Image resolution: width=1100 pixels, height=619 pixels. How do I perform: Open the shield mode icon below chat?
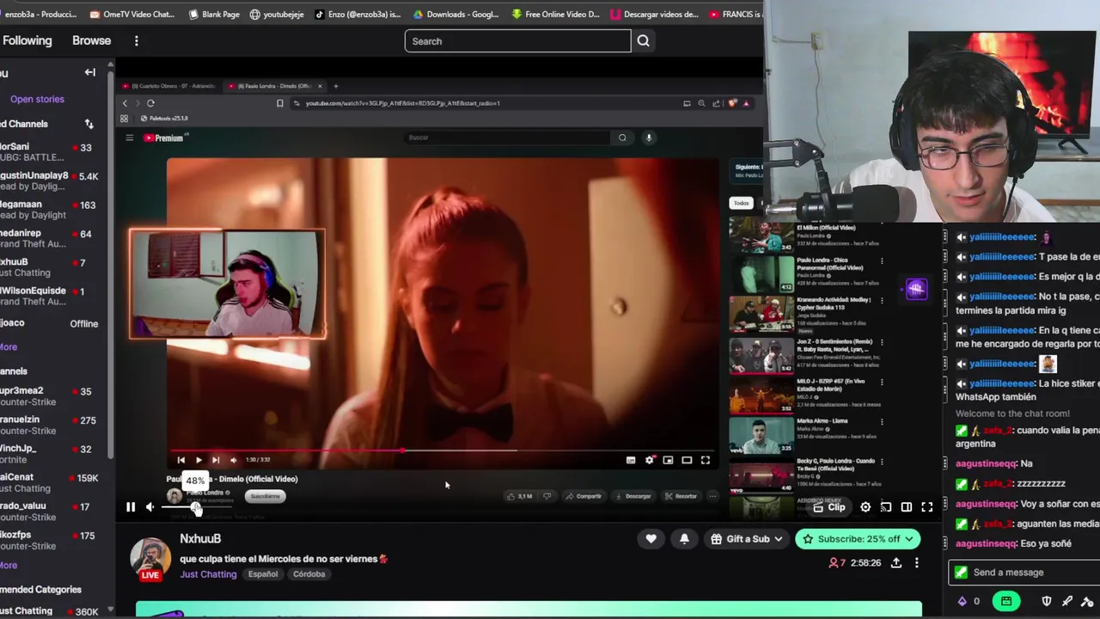(1047, 602)
